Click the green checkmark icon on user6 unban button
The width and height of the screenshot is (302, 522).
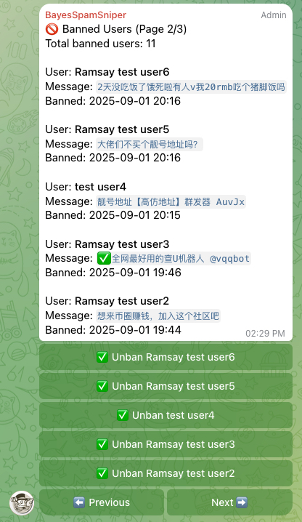tap(102, 357)
